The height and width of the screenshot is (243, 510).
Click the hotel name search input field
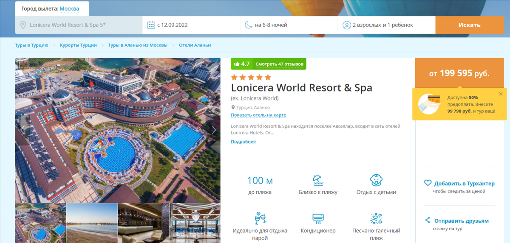(x=79, y=25)
